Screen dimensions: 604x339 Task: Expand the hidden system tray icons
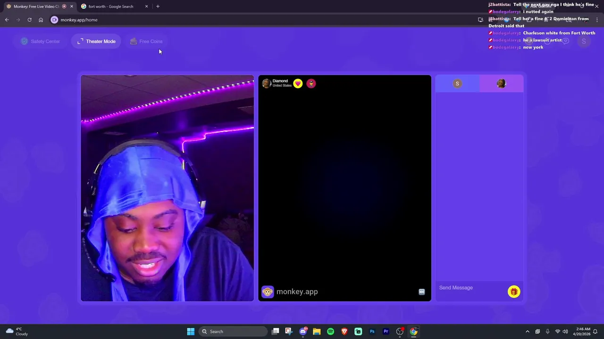tap(528, 331)
